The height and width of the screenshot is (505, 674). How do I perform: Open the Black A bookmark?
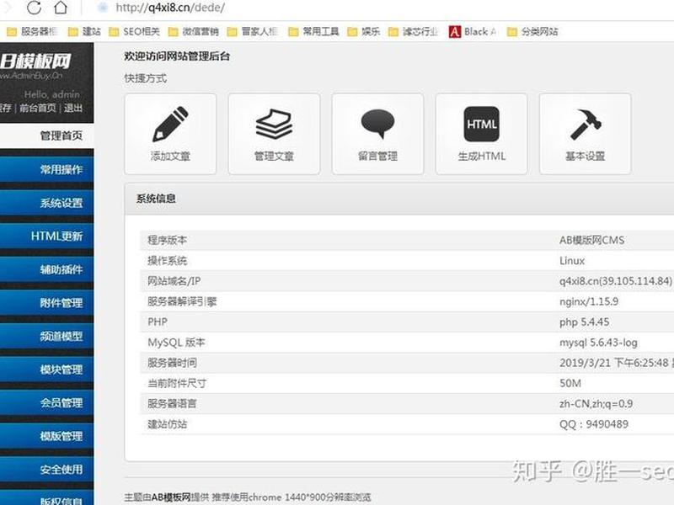point(473,31)
